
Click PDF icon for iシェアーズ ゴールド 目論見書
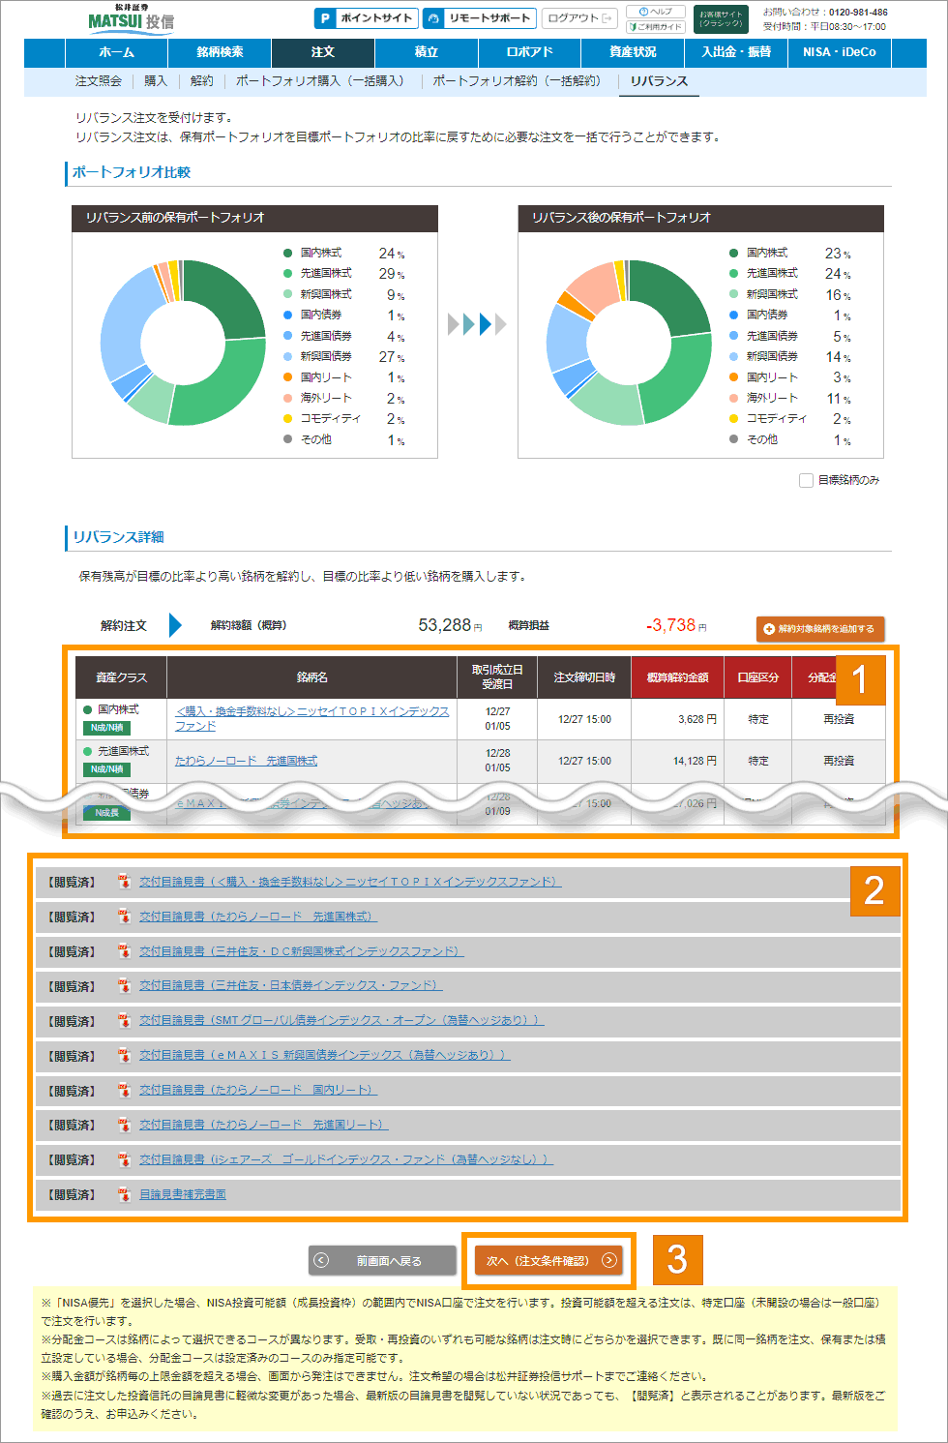point(124,1159)
